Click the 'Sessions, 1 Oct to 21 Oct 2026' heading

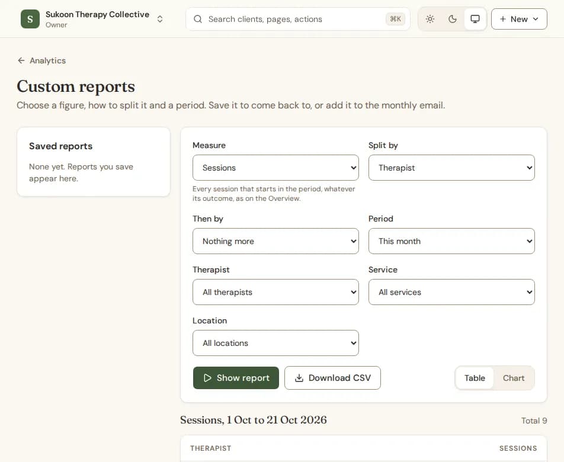tap(254, 420)
